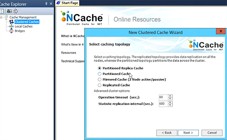The image size is (227, 140).
Task: Select Clustered Caches in the tree
Action: pos(27,22)
